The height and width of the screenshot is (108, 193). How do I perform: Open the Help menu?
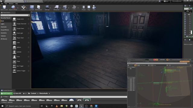(17, 4)
